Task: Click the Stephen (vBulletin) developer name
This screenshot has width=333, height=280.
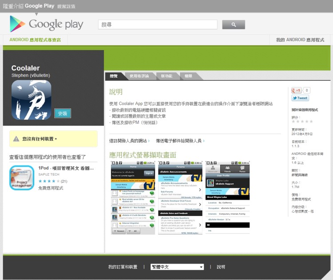Action: click(31, 75)
